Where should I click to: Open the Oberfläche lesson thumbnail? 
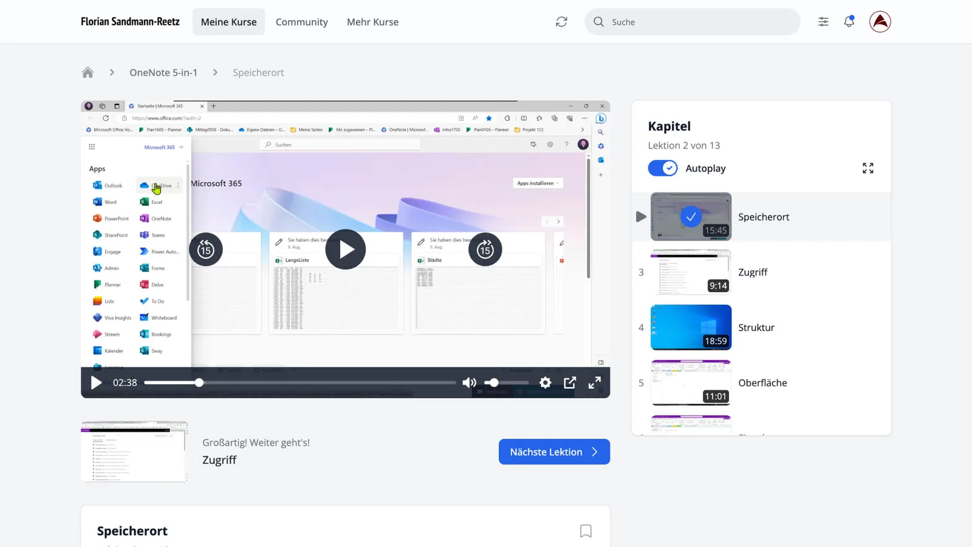(691, 382)
